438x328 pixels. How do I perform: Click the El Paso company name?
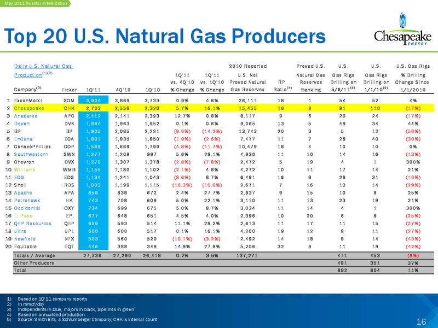(23, 215)
